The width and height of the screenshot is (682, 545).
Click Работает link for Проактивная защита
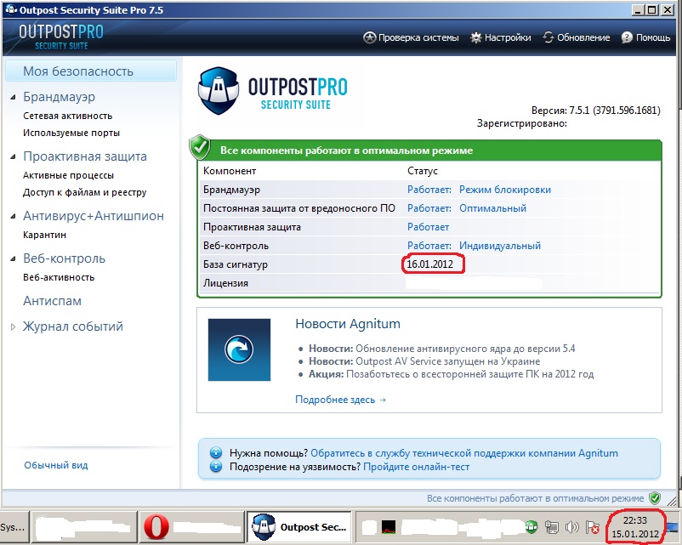pyautogui.click(x=428, y=227)
